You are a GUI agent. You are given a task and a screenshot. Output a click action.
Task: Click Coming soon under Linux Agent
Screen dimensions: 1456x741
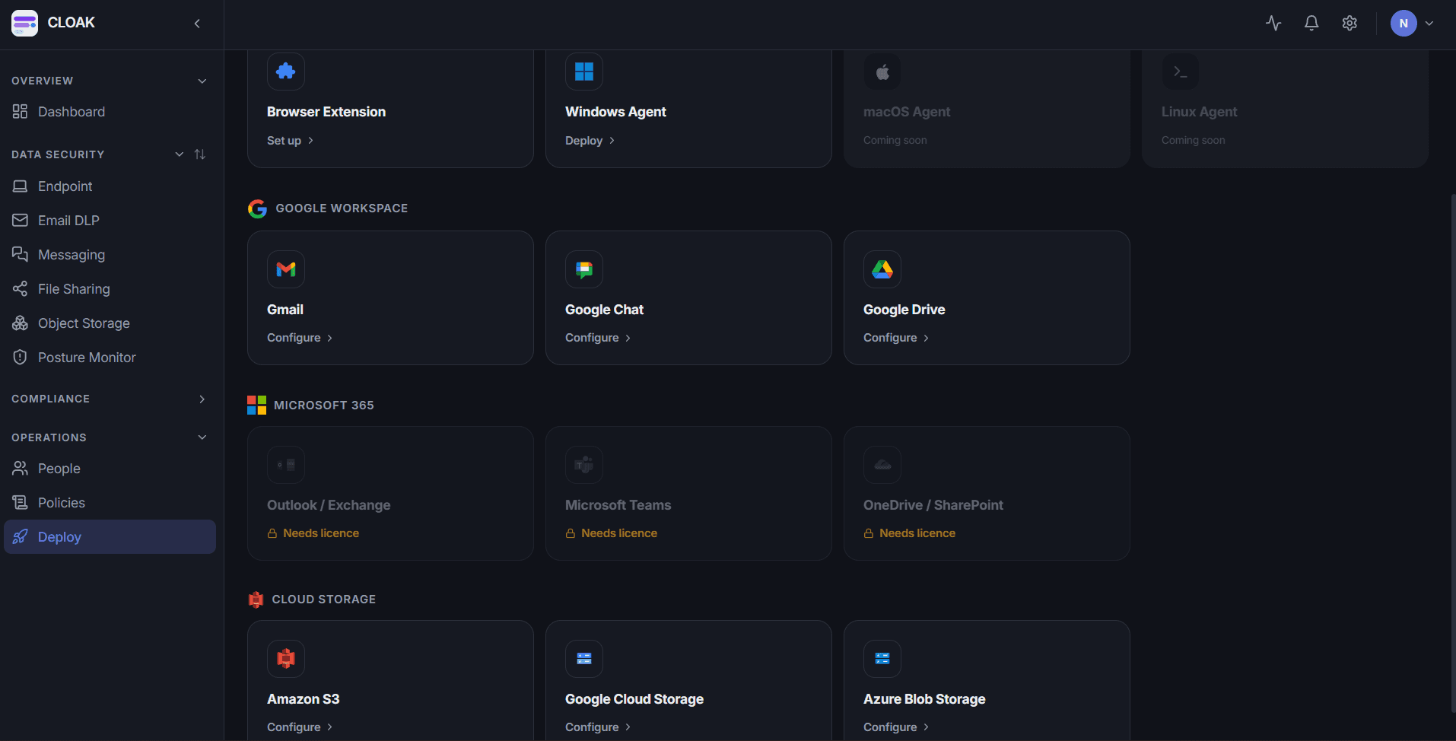pos(1194,140)
